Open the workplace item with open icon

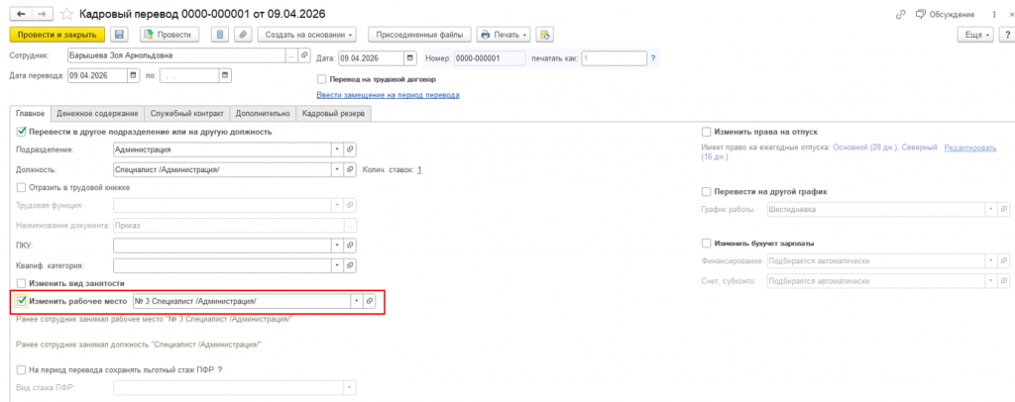coord(370,301)
